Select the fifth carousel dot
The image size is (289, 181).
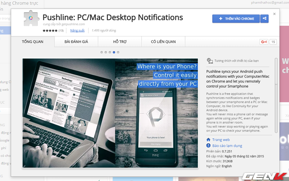click(x=118, y=52)
